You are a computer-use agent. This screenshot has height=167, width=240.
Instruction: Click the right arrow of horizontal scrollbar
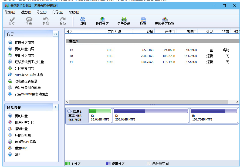click(237, 102)
